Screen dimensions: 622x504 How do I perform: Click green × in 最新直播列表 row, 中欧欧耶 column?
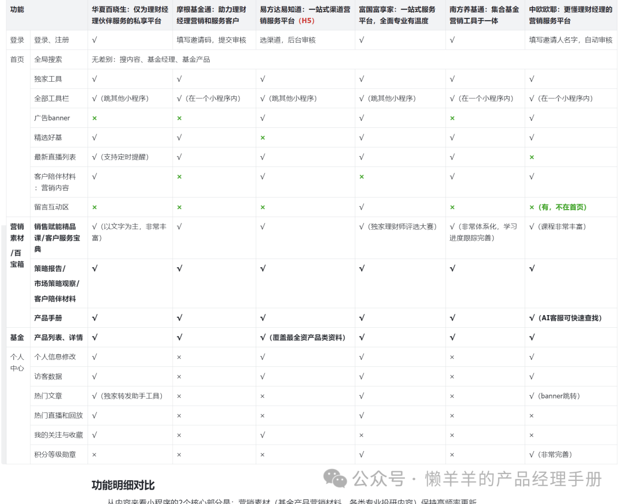pos(532,157)
